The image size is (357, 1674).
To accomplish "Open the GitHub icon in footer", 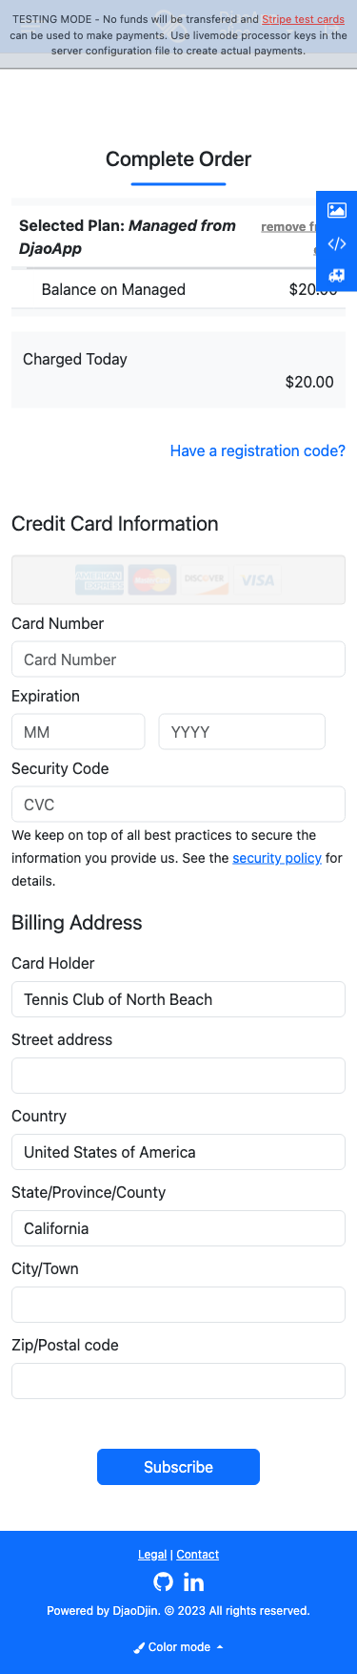I will (164, 1581).
